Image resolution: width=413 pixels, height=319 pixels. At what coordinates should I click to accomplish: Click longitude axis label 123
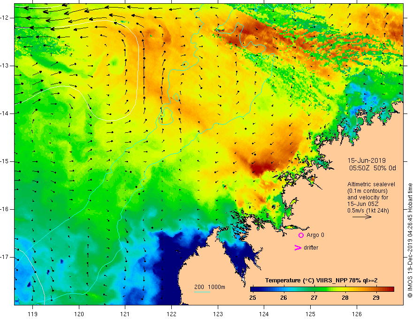click(x=218, y=314)
